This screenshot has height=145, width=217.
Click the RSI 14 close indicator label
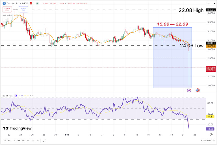7,96
